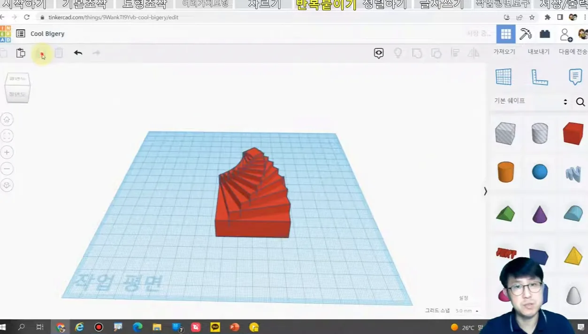
Task: Search shapes with magnifier icon
Action: (x=580, y=102)
